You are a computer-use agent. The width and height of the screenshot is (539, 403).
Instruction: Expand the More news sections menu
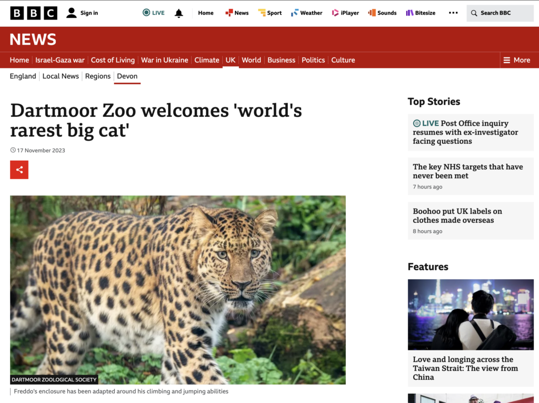click(x=517, y=60)
